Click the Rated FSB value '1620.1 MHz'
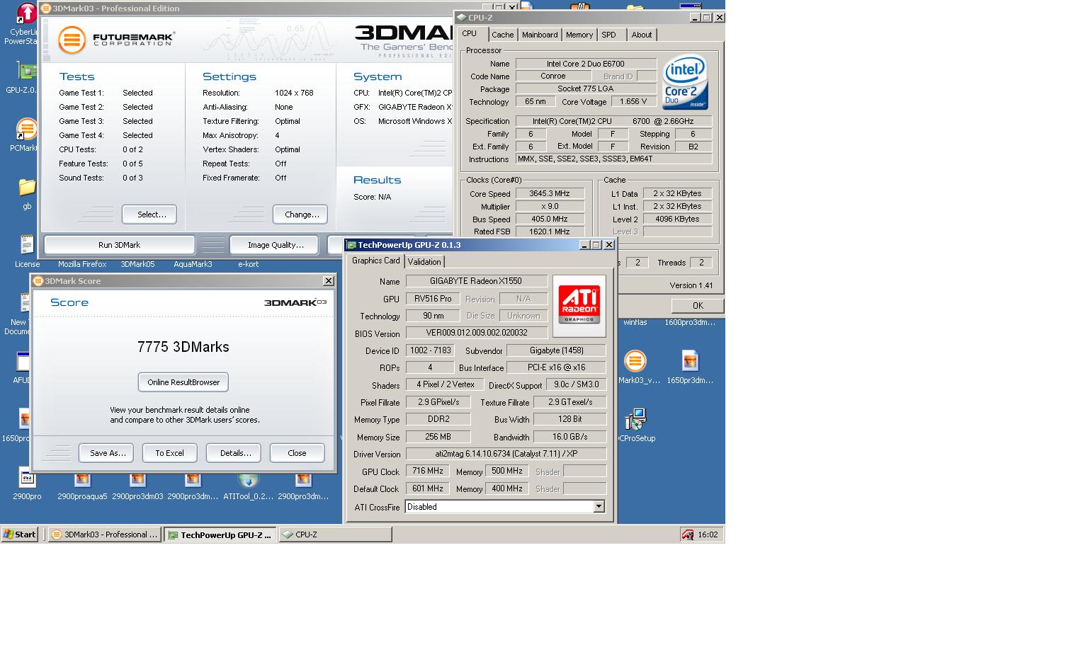The height and width of the screenshot is (669, 1071). pyautogui.click(x=550, y=231)
